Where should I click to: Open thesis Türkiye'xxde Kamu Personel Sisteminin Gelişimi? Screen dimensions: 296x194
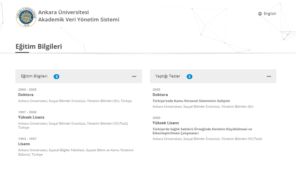click(x=191, y=101)
